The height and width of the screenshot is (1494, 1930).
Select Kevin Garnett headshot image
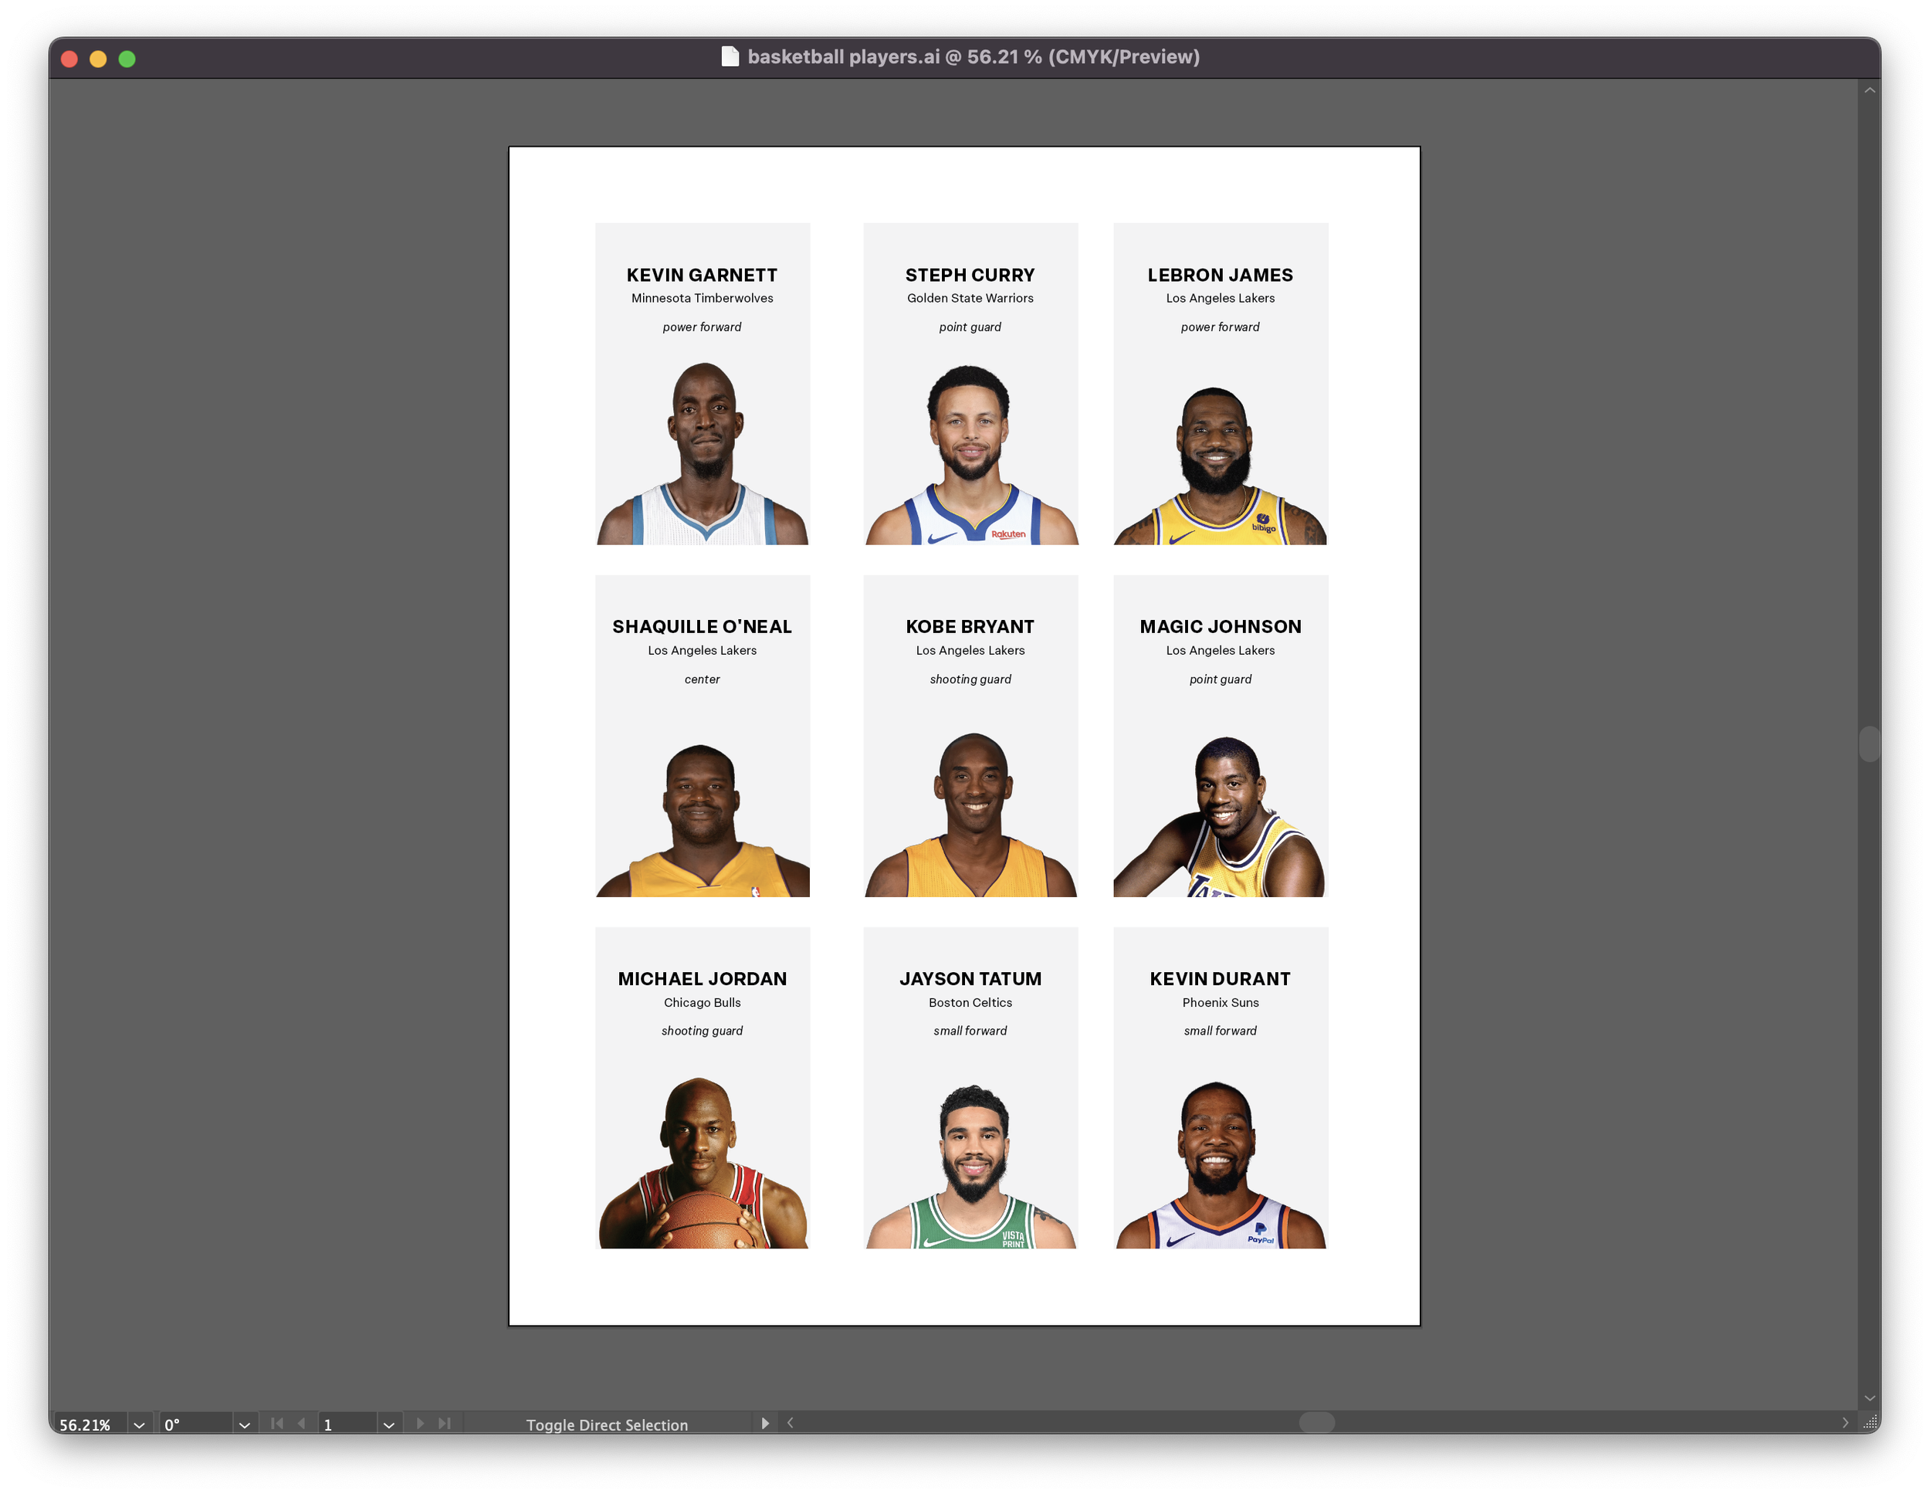[703, 452]
